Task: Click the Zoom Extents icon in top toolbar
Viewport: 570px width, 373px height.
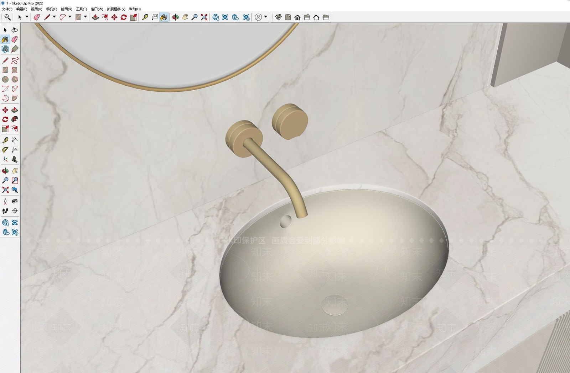Action: click(204, 17)
